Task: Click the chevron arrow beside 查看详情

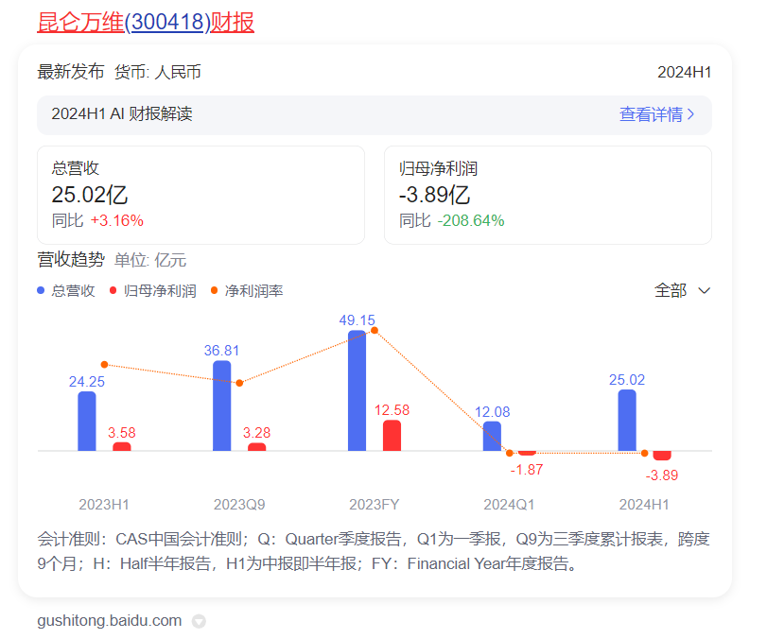Action: [690, 114]
